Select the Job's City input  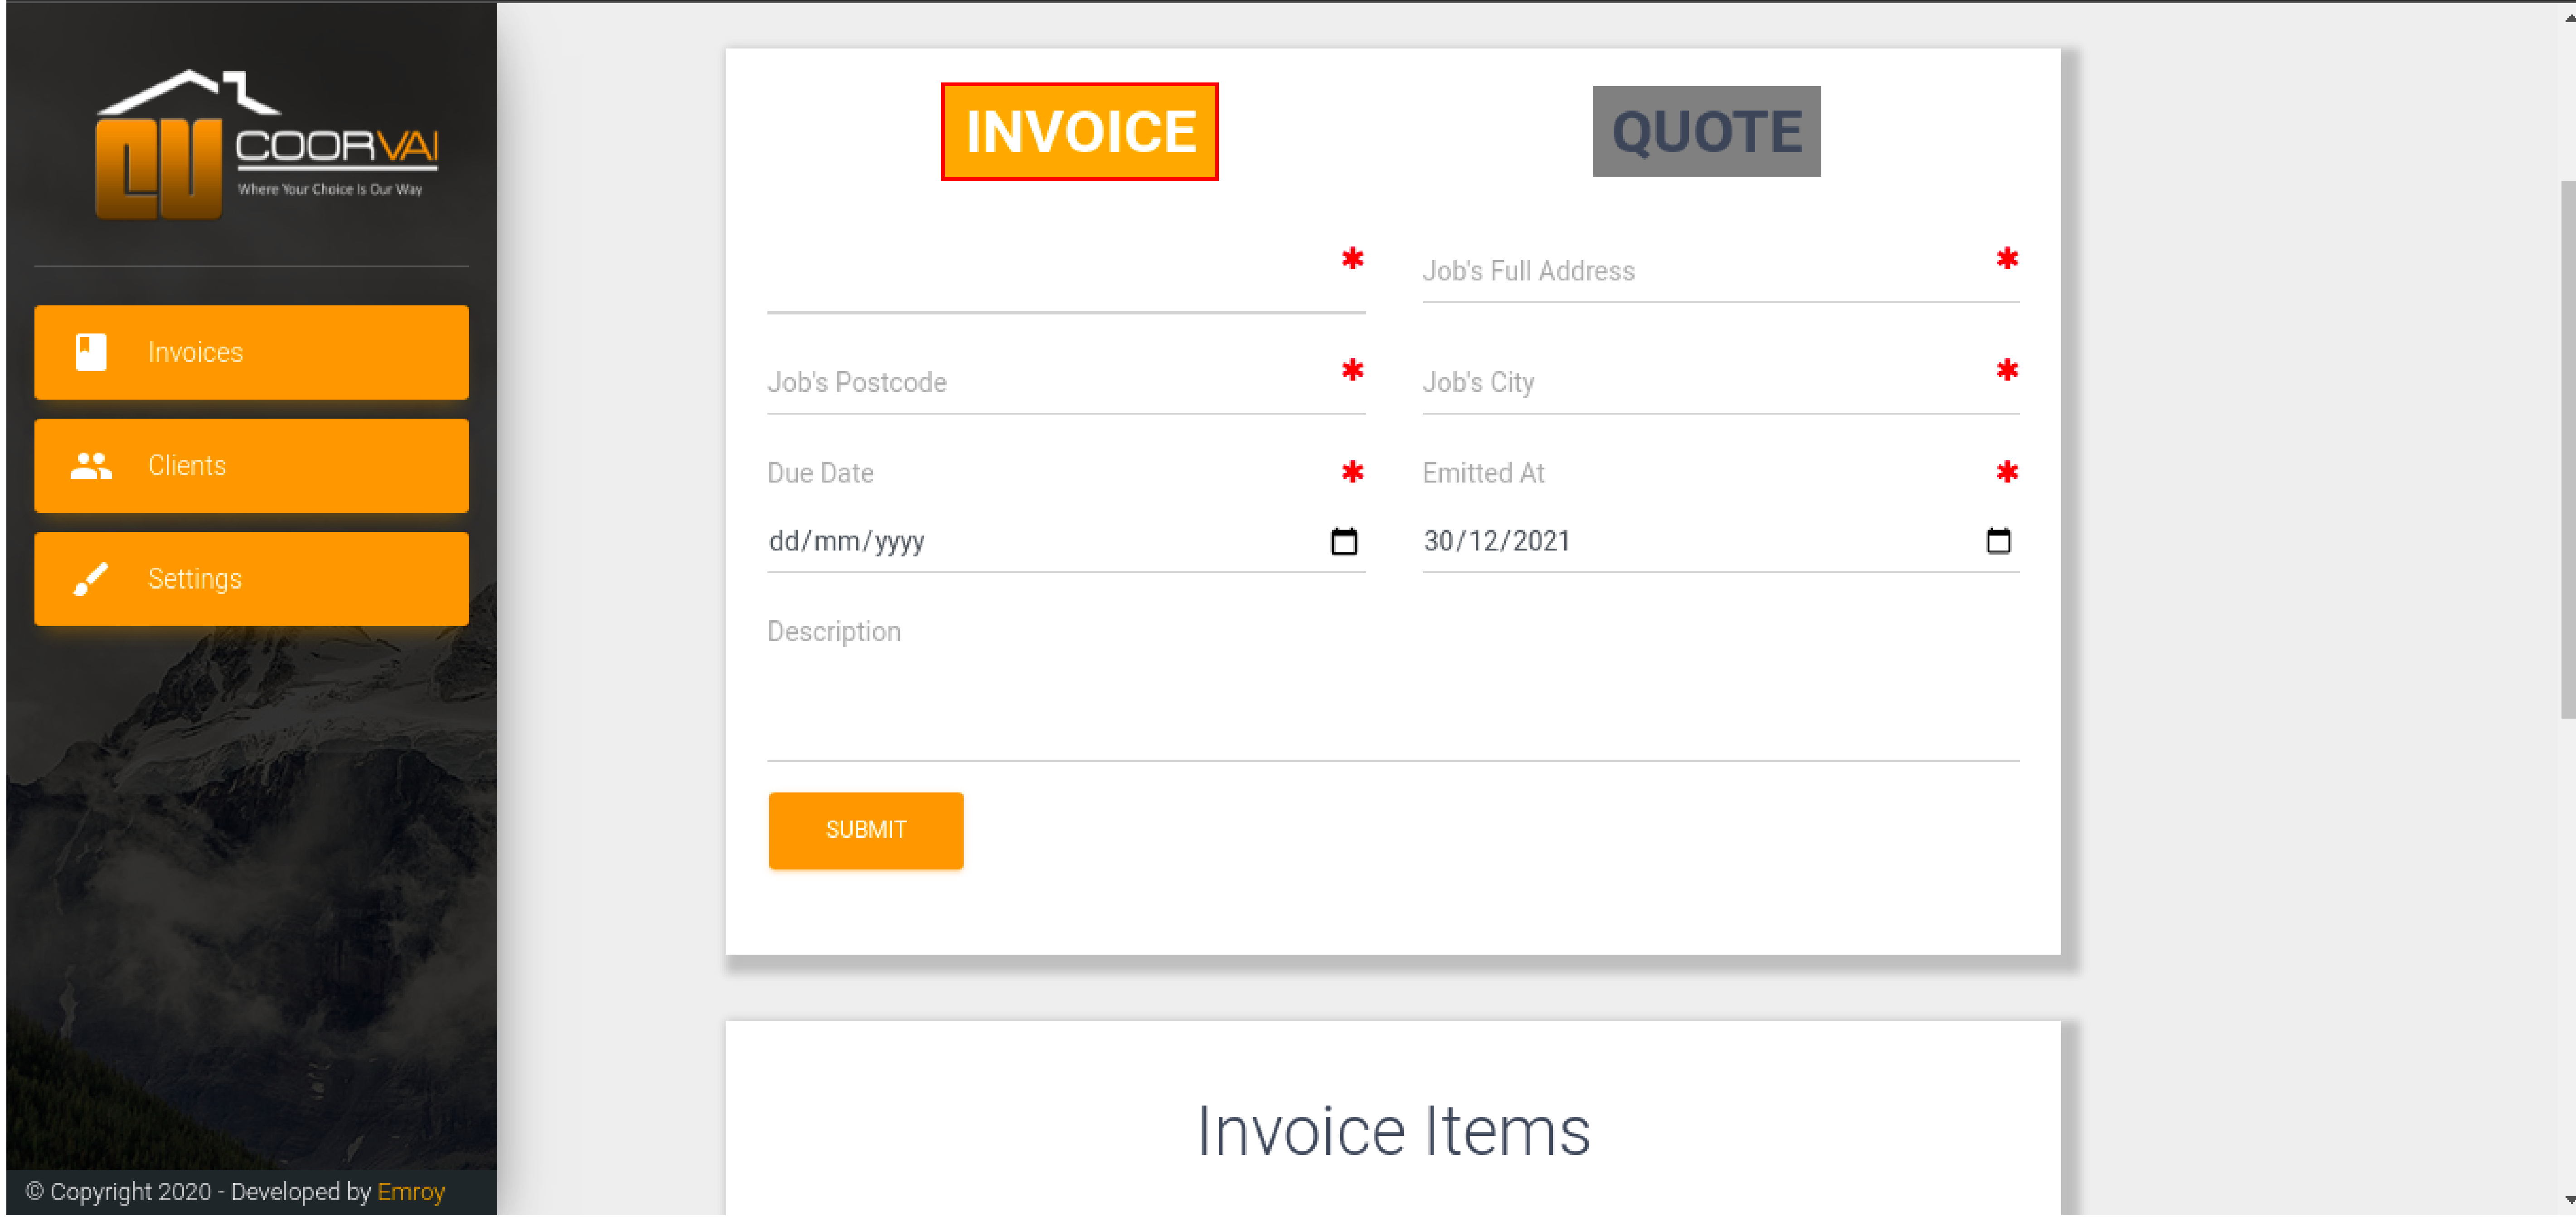1700,383
